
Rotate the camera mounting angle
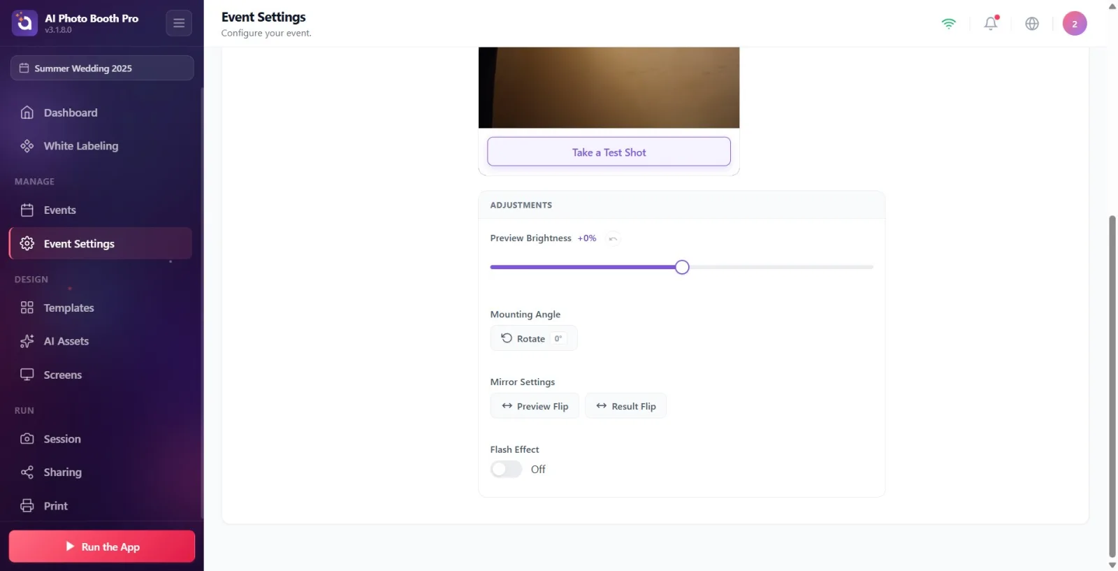pos(534,338)
